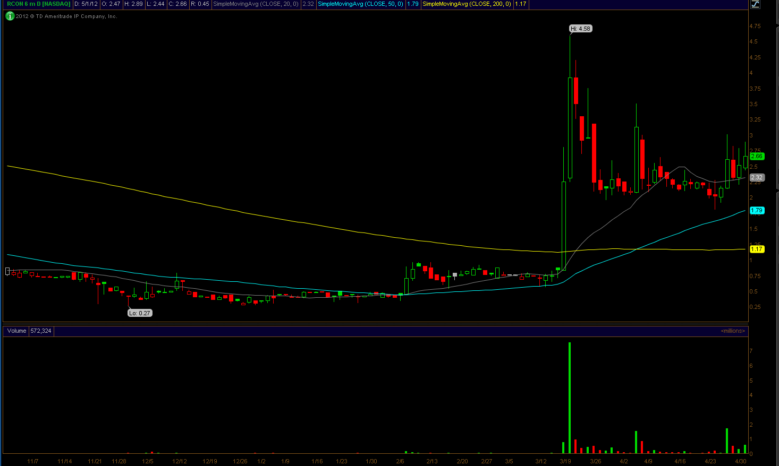The image size is (779, 466).
Task: Click the green 2.66 last price tag
Action: click(756, 157)
